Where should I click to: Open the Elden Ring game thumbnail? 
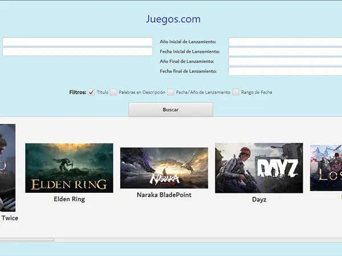(69, 168)
